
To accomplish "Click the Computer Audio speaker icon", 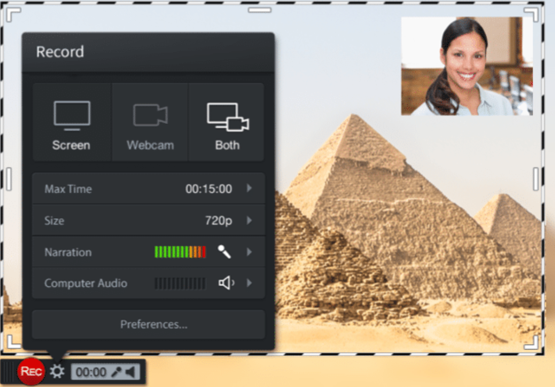I will (x=225, y=284).
